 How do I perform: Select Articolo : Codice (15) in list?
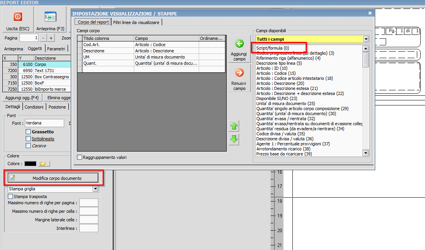[x=276, y=73]
